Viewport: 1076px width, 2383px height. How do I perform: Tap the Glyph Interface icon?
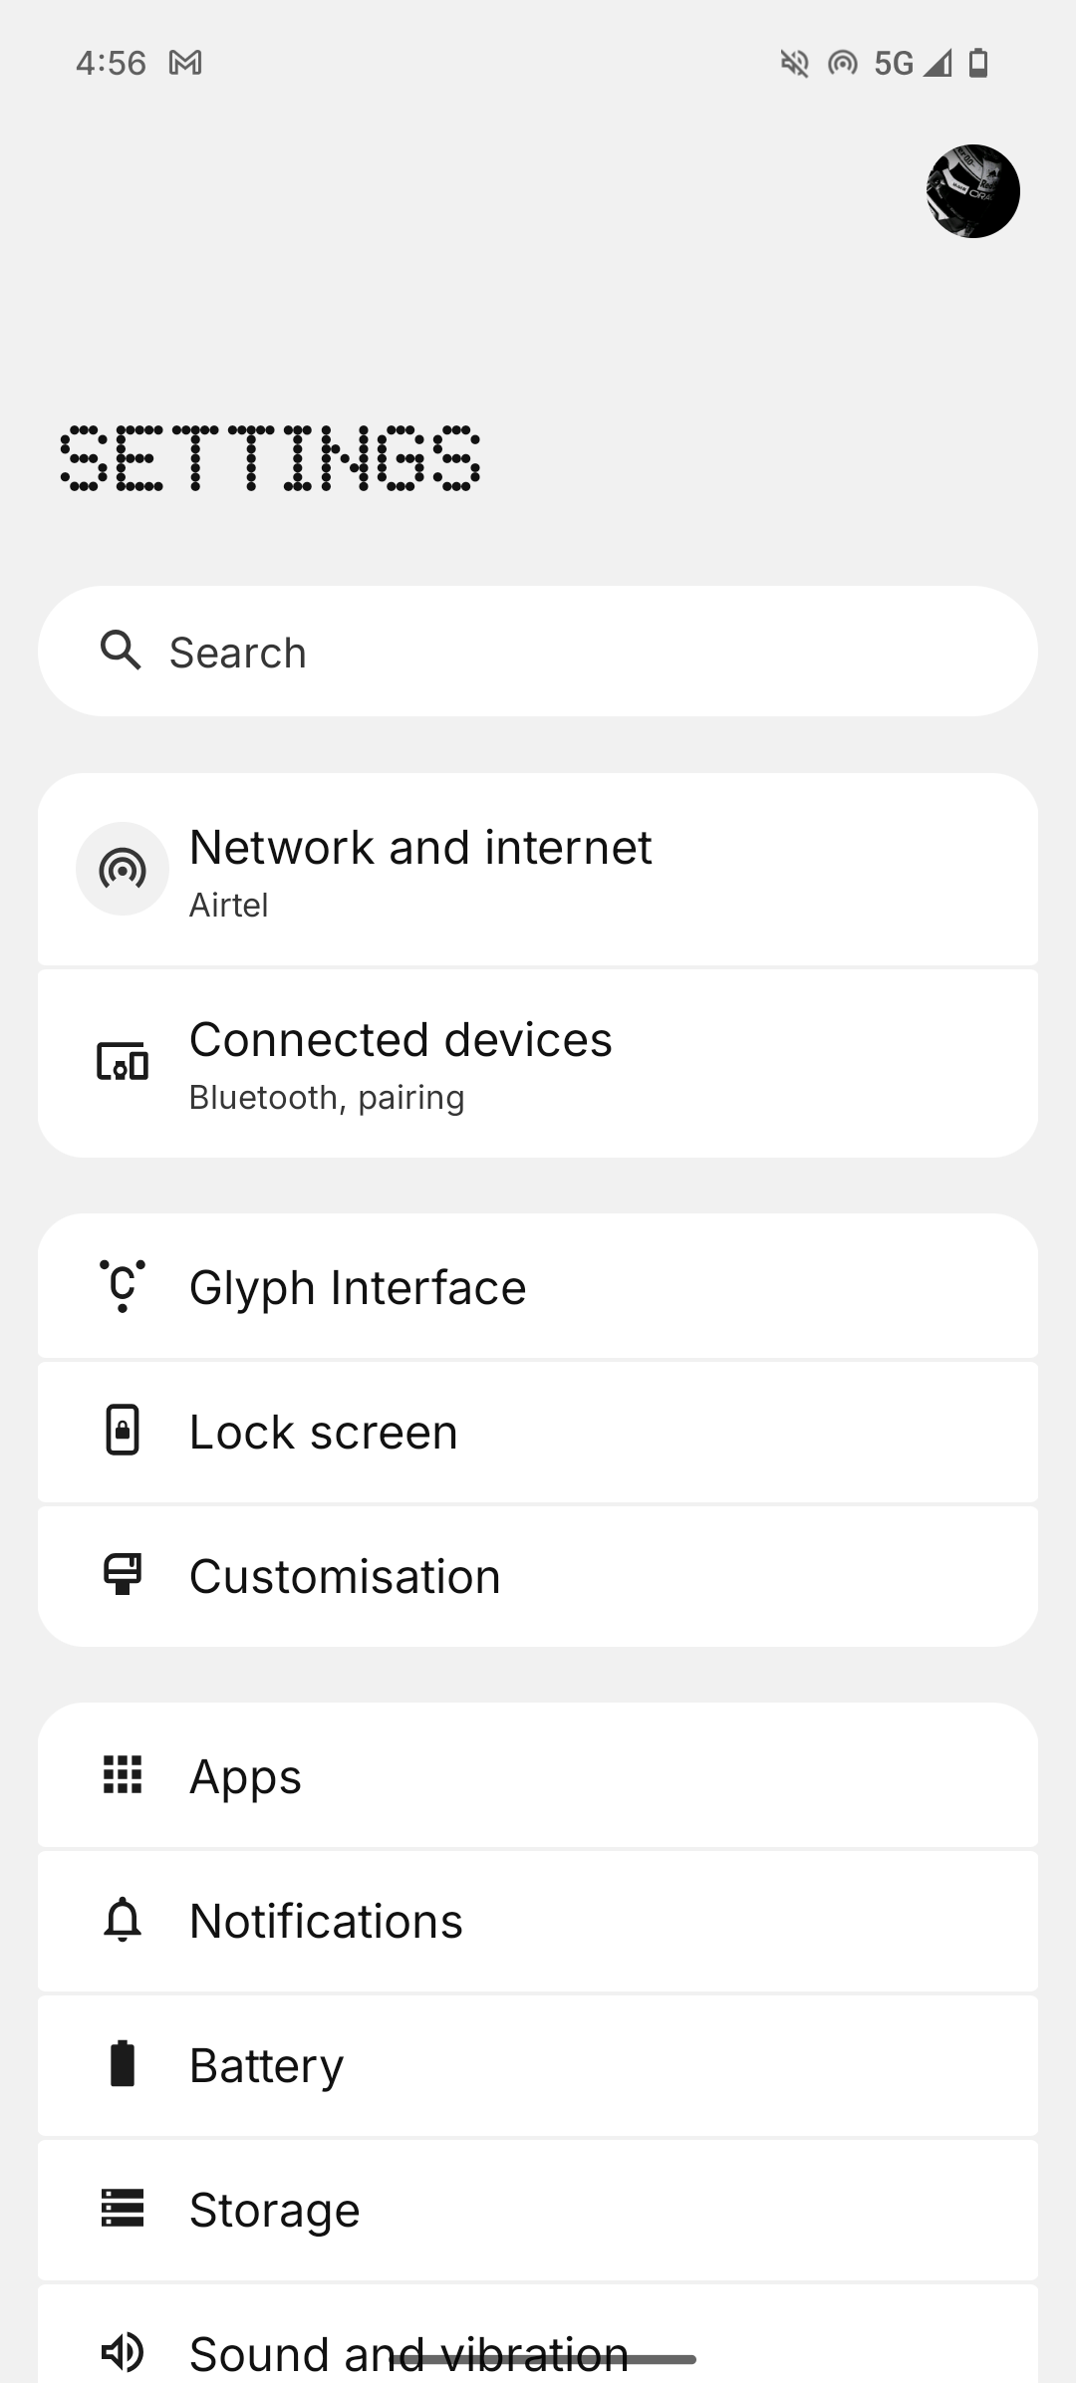pyautogui.click(x=123, y=1286)
